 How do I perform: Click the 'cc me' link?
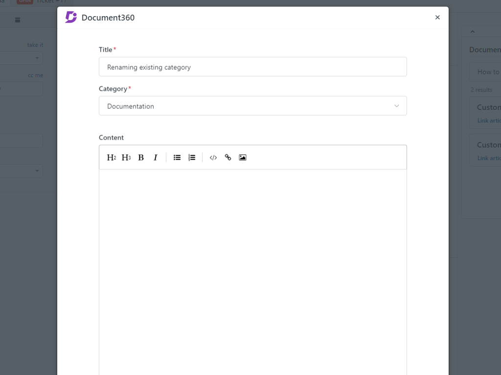pyautogui.click(x=35, y=75)
